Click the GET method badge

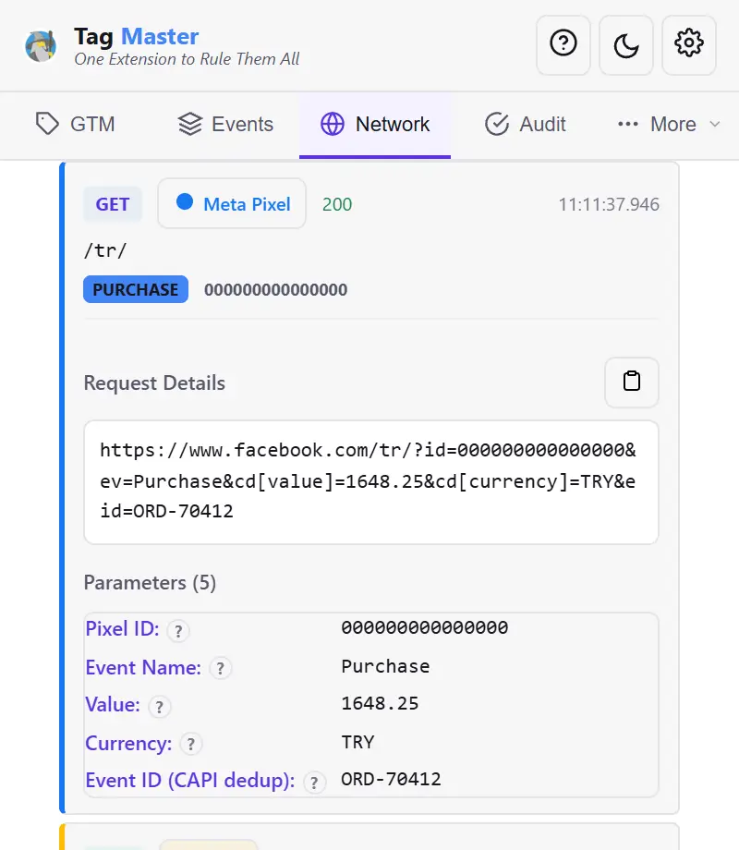point(113,204)
